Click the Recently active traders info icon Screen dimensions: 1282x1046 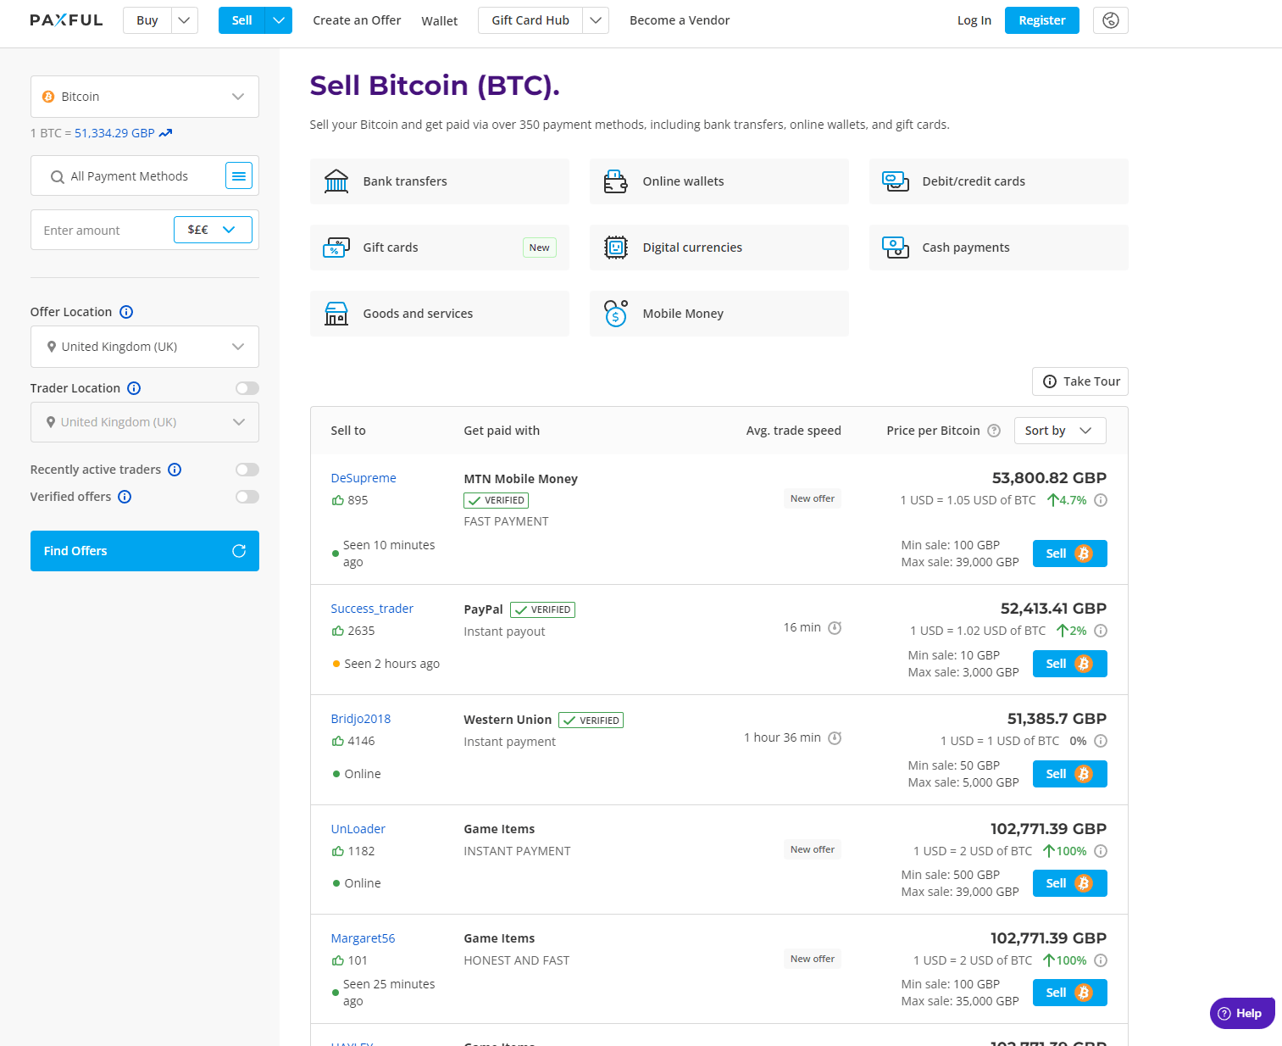click(x=175, y=470)
